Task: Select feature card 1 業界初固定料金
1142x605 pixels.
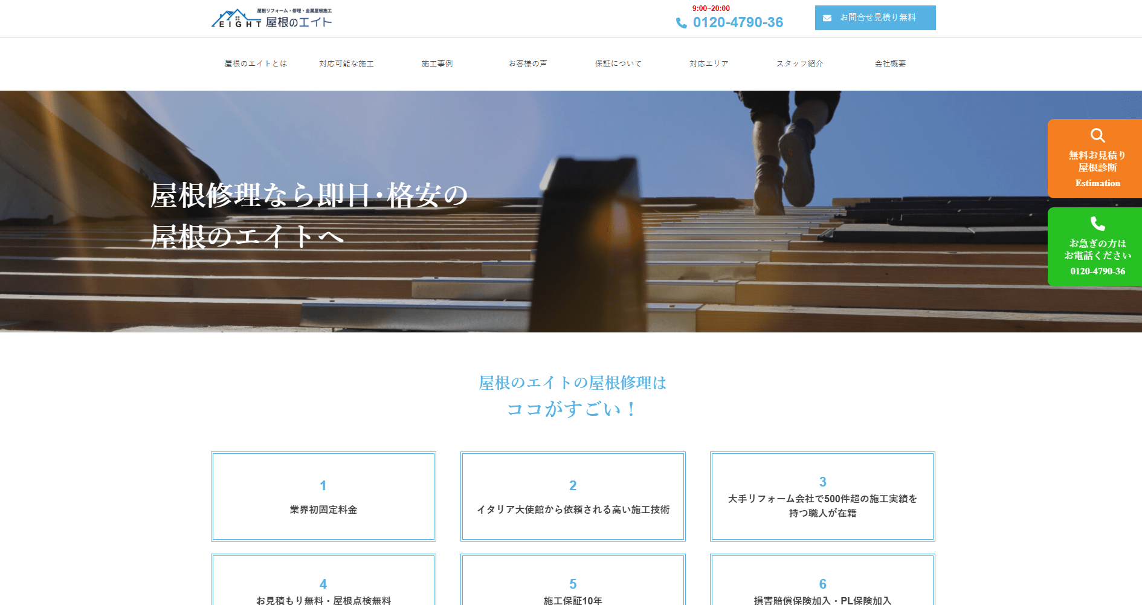Action: pos(323,496)
